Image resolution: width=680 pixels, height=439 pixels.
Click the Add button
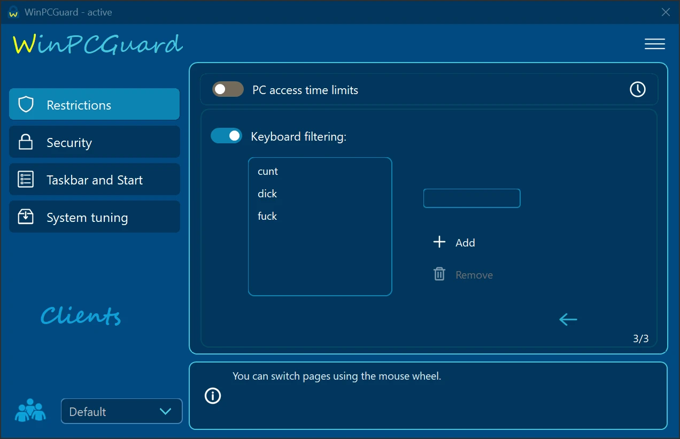click(454, 242)
